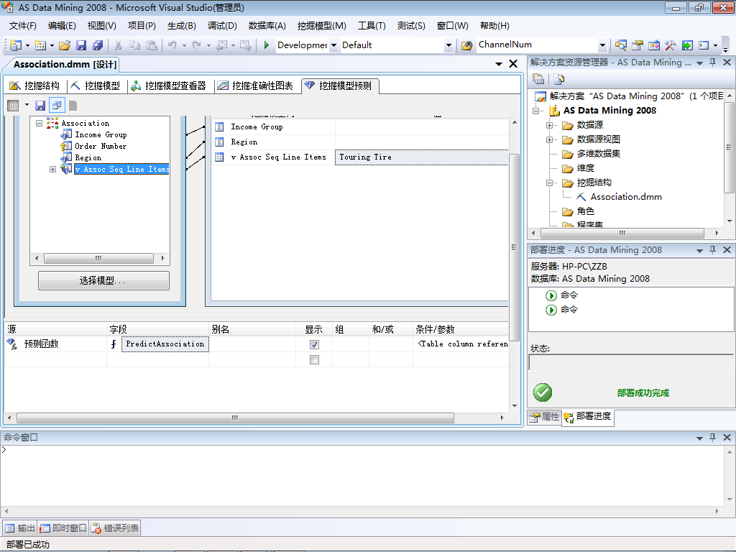Viewport: 736px width, 552px height.
Task: Pin the Solution Explorer panel with auto-hide pin
Action: click(712, 62)
